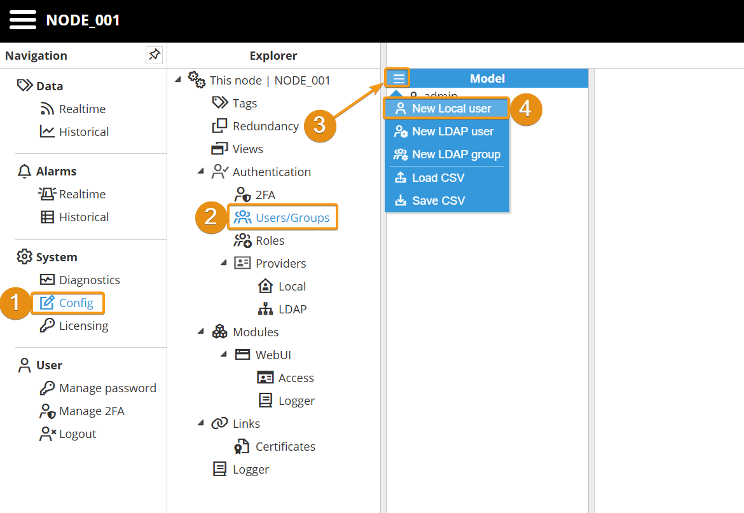Image resolution: width=744 pixels, height=513 pixels.
Task: Collapse the Modules tree node
Action: point(201,332)
